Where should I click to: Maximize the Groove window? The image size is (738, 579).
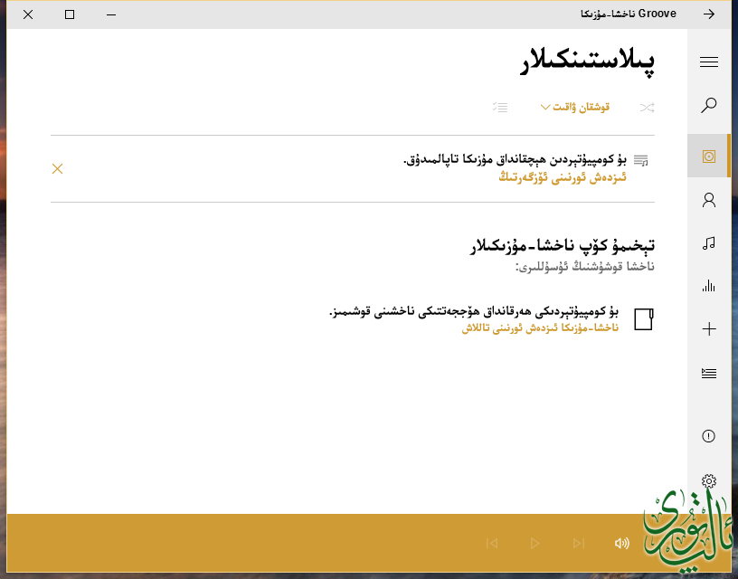point(70,14)
